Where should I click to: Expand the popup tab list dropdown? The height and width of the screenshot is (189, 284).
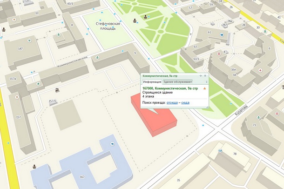(206, 81)
